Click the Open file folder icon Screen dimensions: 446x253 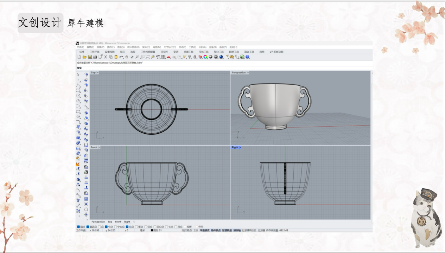[84, 57]
